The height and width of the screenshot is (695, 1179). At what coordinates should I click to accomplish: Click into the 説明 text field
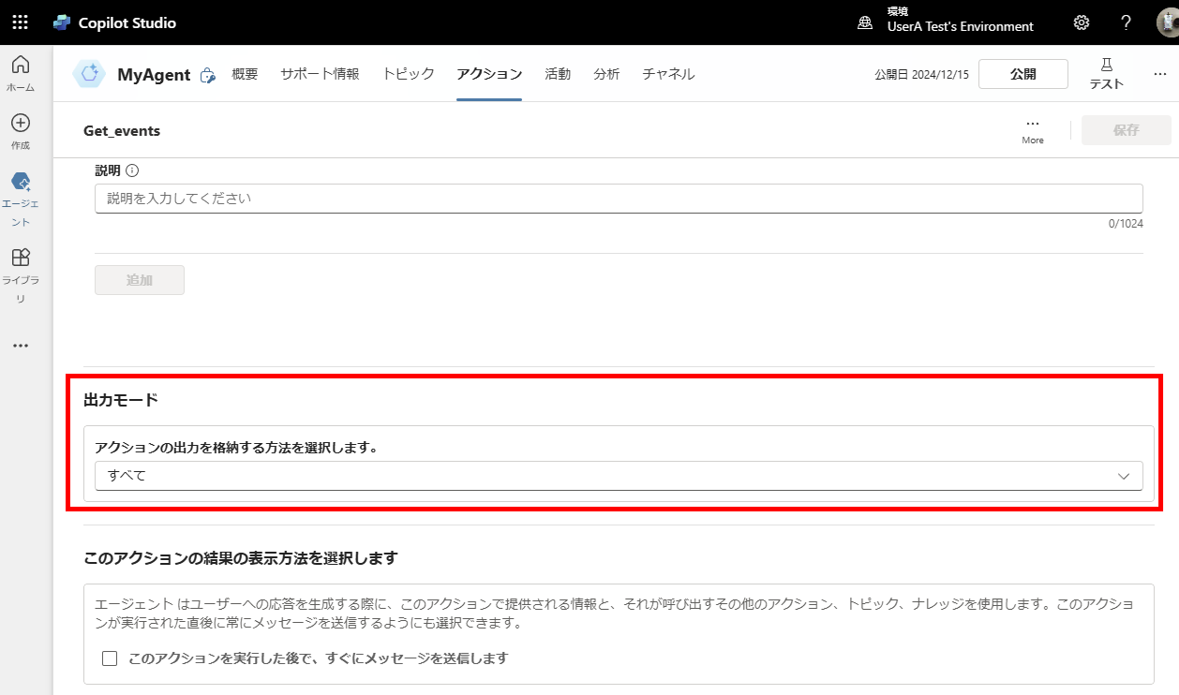[x=619, y=199]
